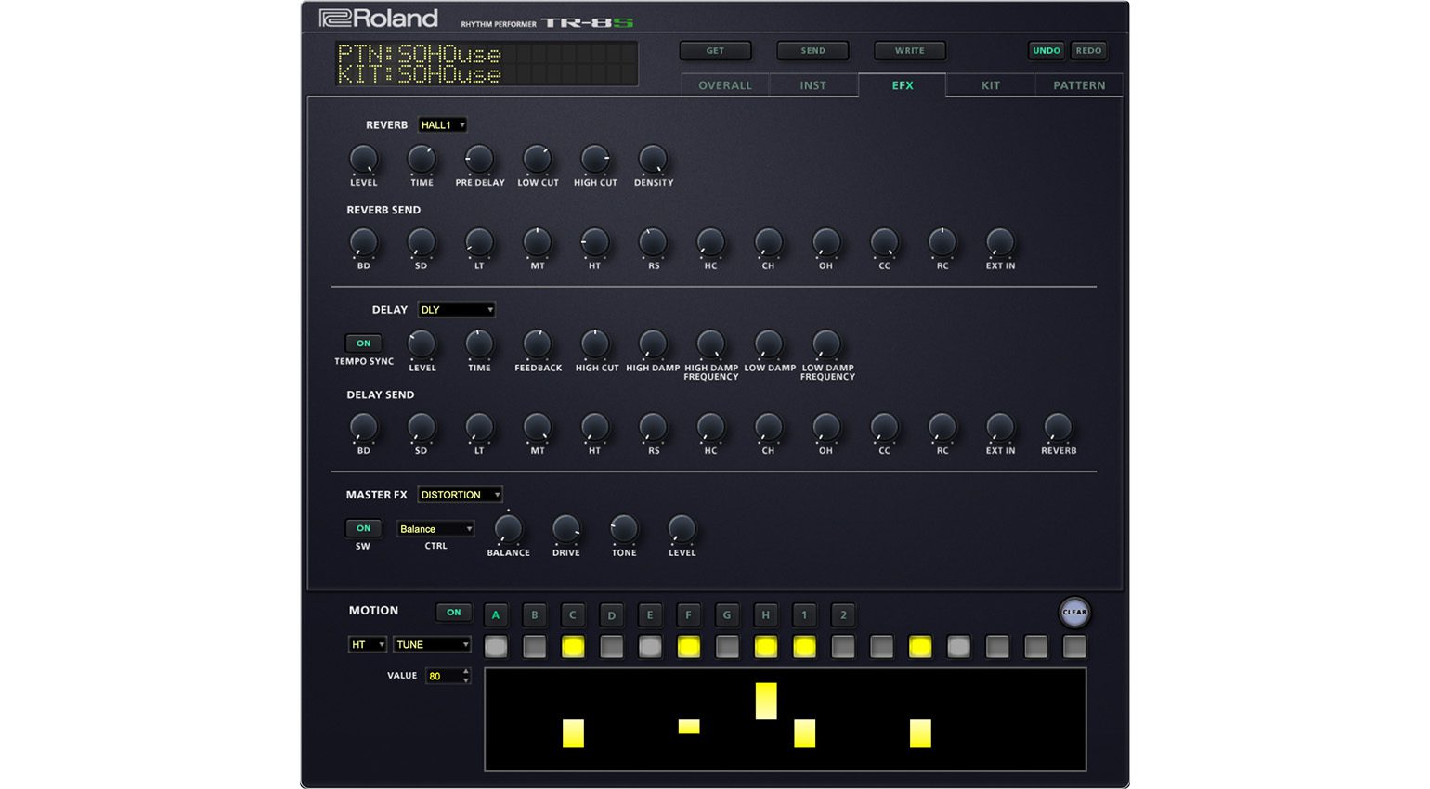The image size is (1430, 789).
Task: Switch to the PATTERN tab
Action: point(1078,85)
